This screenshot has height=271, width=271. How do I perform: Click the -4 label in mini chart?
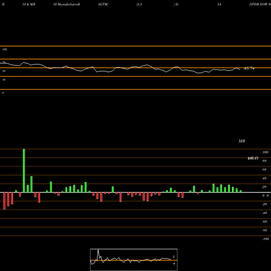point(173,263)
